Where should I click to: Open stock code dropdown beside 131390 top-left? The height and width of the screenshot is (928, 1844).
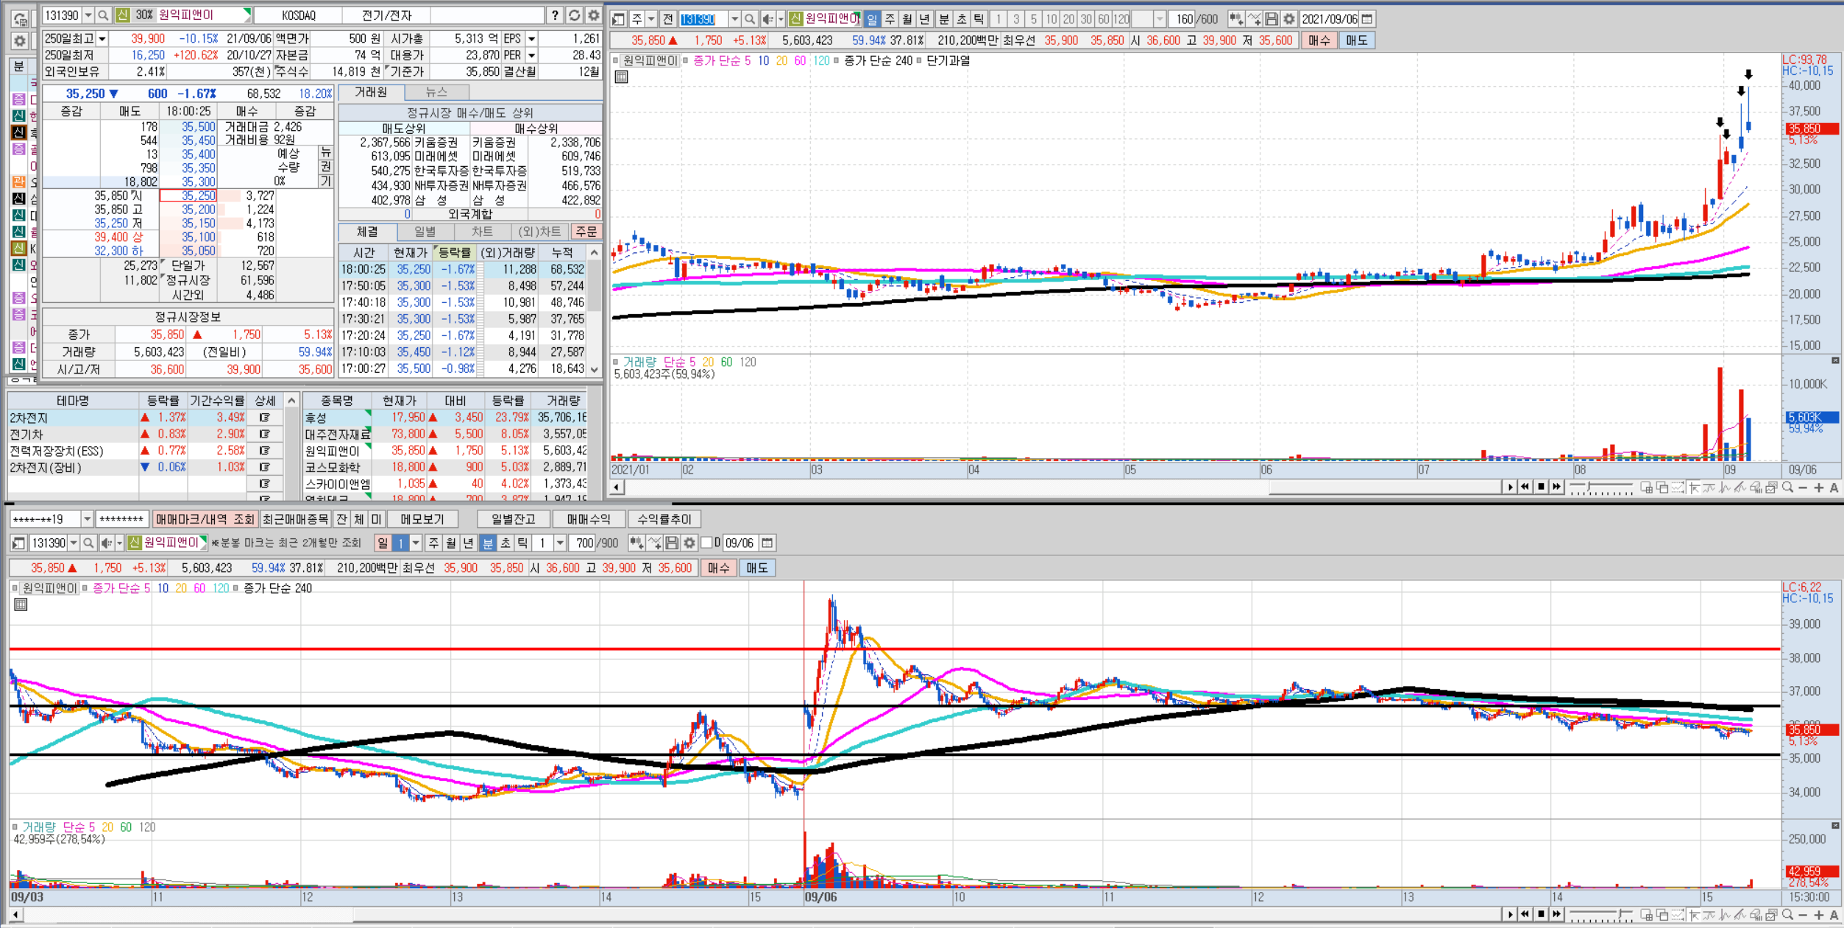pos(88,15)
